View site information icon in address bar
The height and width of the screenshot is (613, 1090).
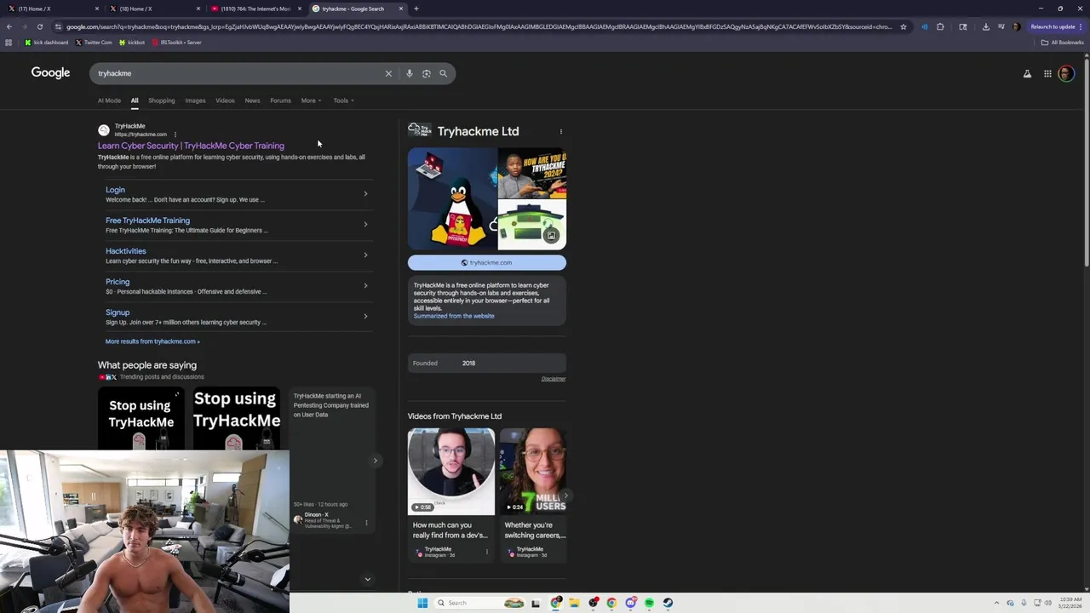tap(58, 26)
